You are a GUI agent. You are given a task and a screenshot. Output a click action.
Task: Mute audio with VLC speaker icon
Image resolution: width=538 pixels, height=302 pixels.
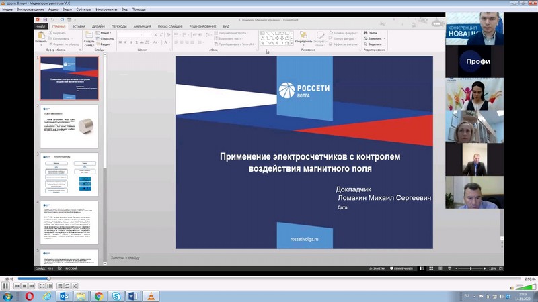tap(512, 288)
